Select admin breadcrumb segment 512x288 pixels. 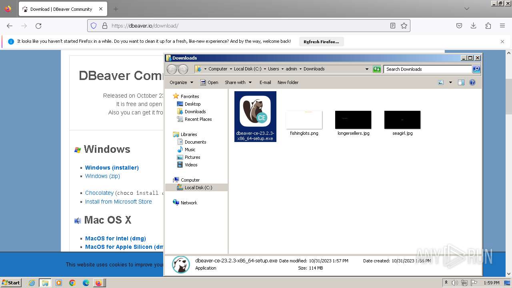click(291, 69)
